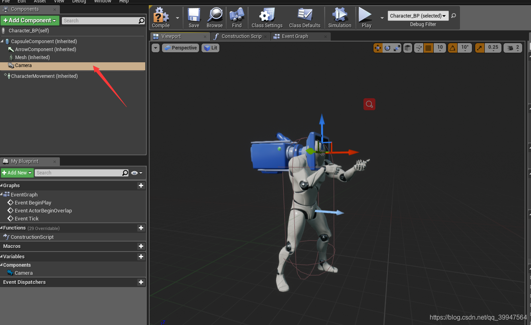Image resolution: width=531 pixels, height=325 pixels.
Task: Add a new Event Dispatcher with plus
Action: point(141,282)
